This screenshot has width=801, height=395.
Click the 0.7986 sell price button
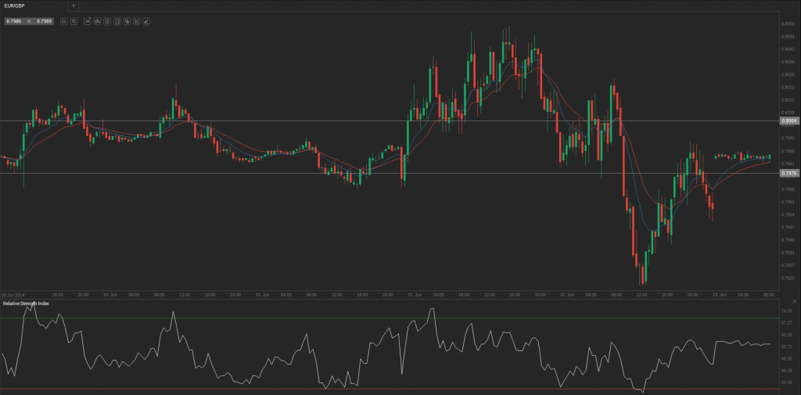coord(14,21)
